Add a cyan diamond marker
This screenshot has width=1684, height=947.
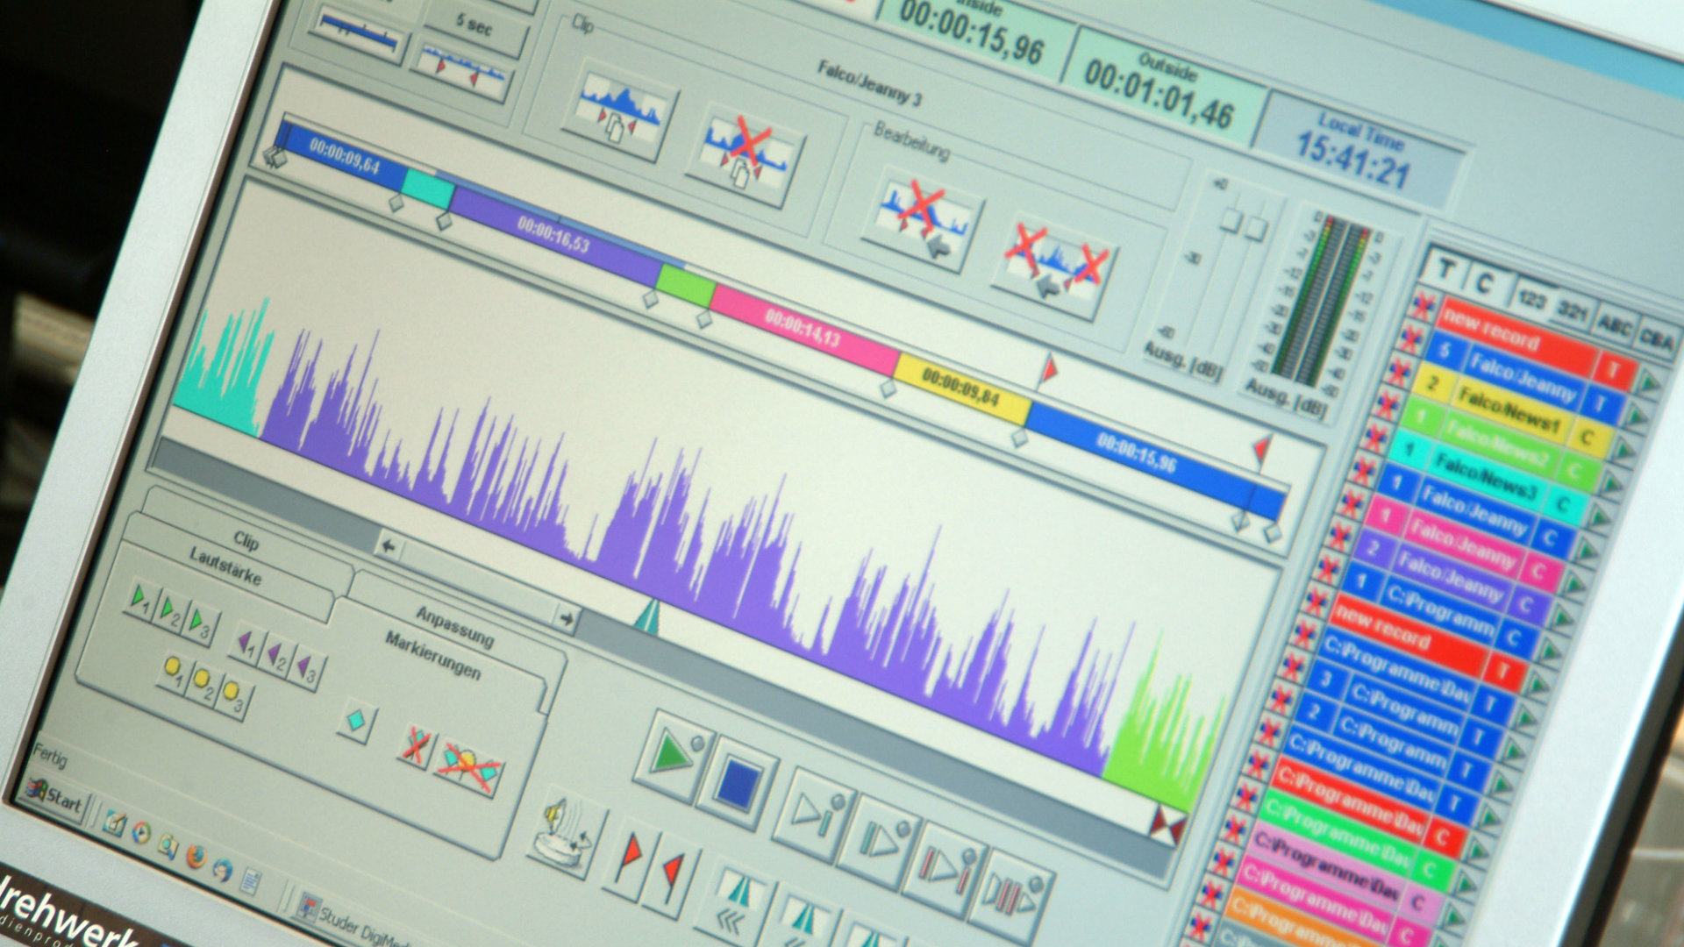click(356, 722)
